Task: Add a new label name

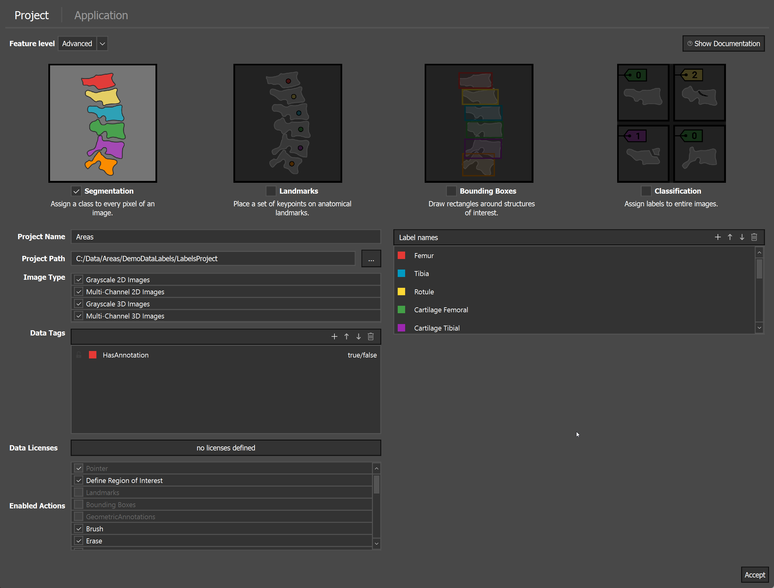Action: pos(718,237)
